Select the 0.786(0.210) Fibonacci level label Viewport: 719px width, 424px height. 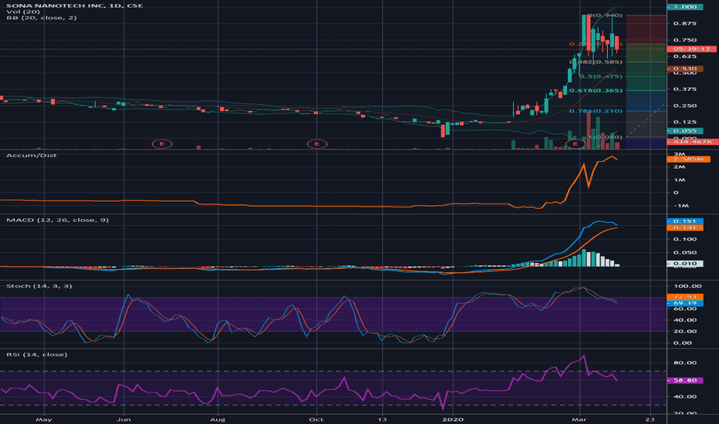tap(596, 111)
